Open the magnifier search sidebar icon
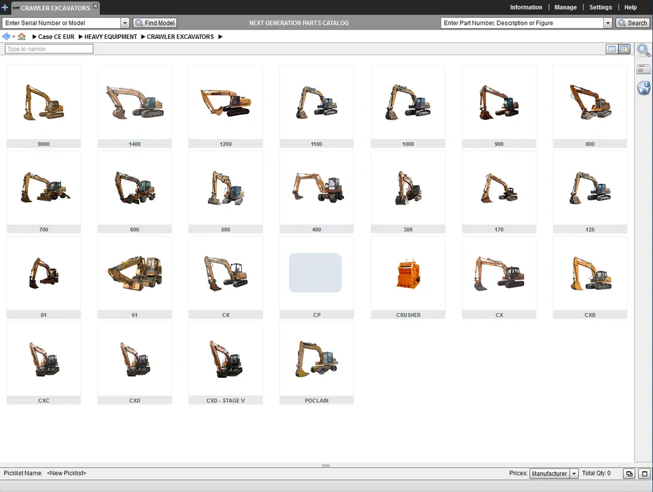Screen dimensions: 653x492 point(643,50)
